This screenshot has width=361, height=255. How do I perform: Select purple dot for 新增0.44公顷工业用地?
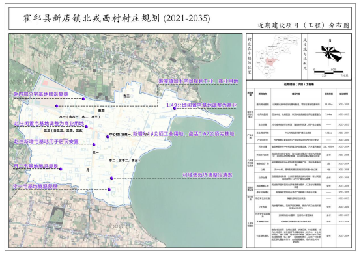(108, 137)
